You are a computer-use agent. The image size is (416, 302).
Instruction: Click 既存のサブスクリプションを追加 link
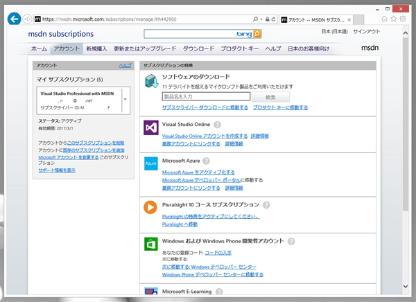94,150
